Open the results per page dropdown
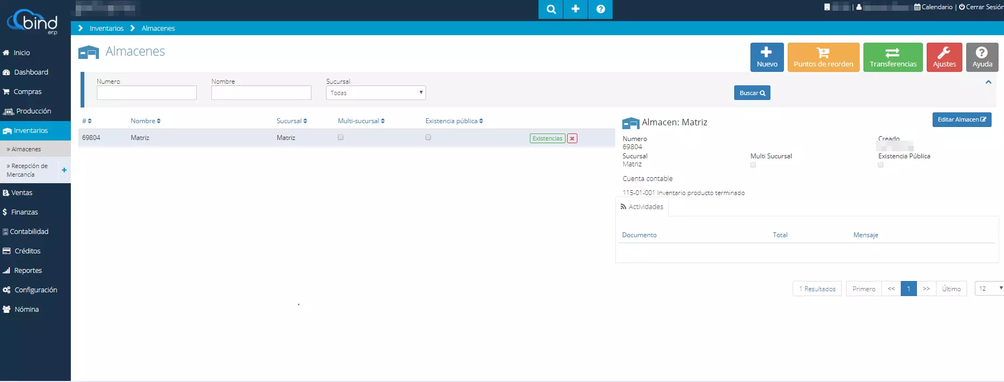The height and width of the screenshot is (382, 1004). click(x=989, y=289)
